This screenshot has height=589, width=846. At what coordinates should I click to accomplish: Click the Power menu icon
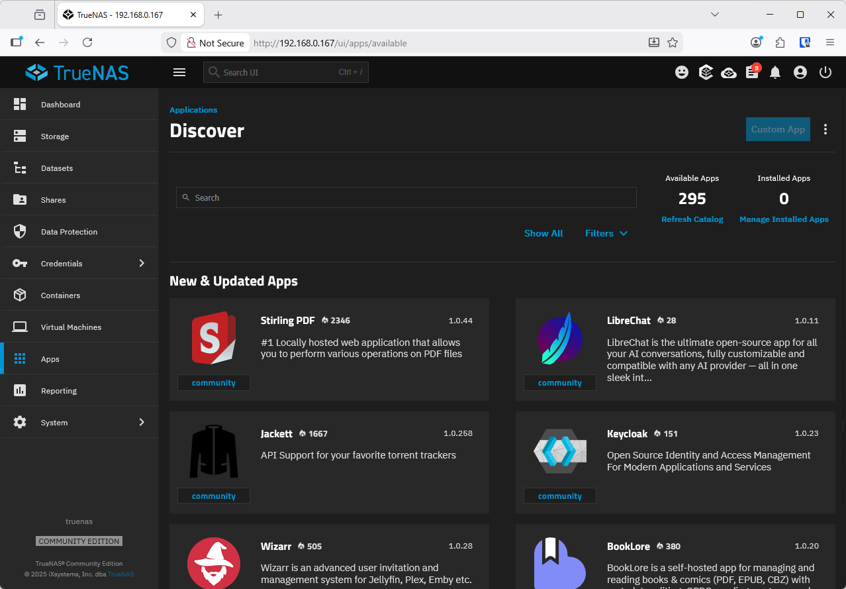point(825,72)
